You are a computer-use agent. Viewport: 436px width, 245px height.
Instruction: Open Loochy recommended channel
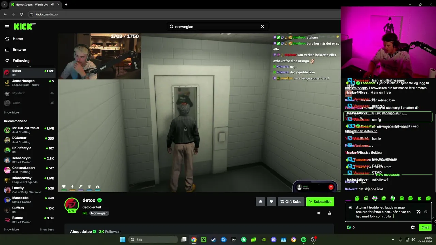pos(29,190)
